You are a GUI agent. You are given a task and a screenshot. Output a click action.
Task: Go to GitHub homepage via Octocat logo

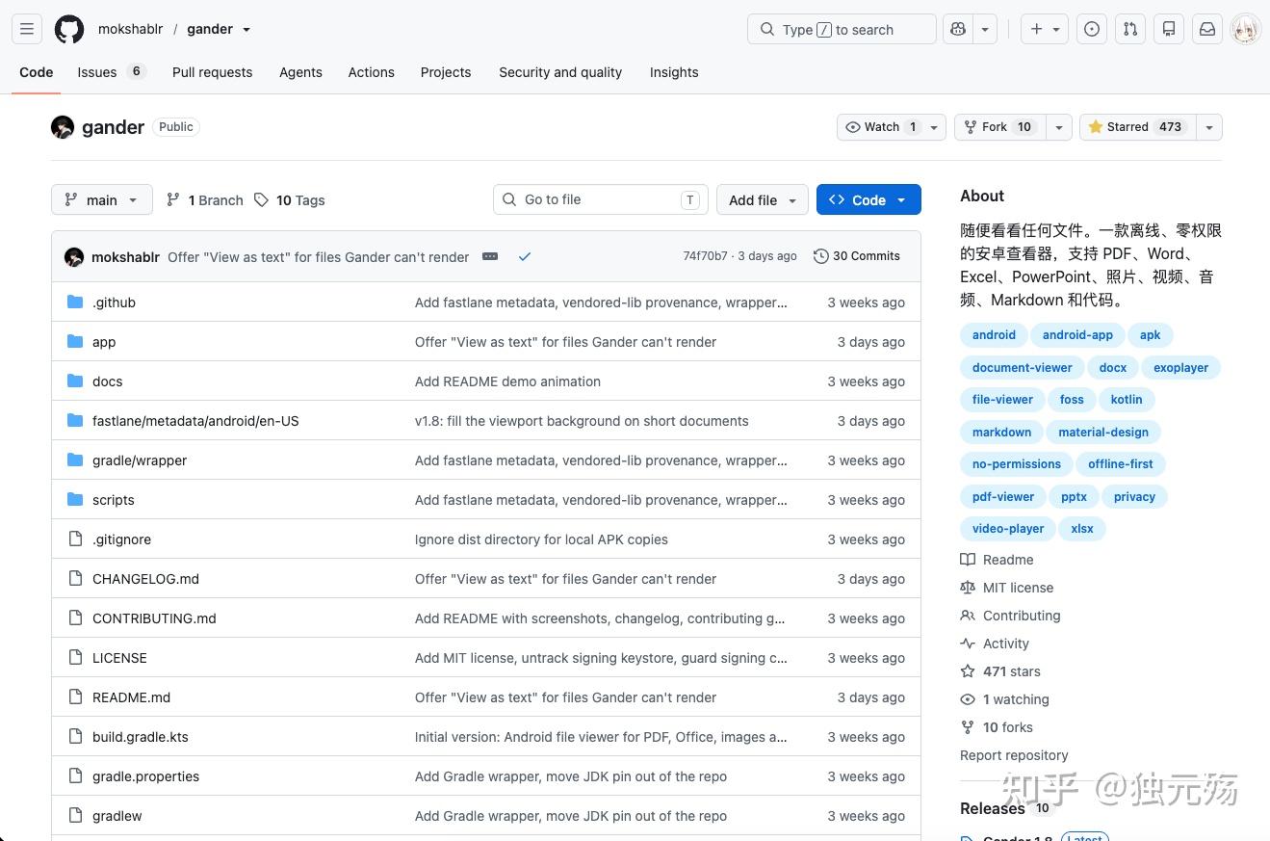coord(69,29)
